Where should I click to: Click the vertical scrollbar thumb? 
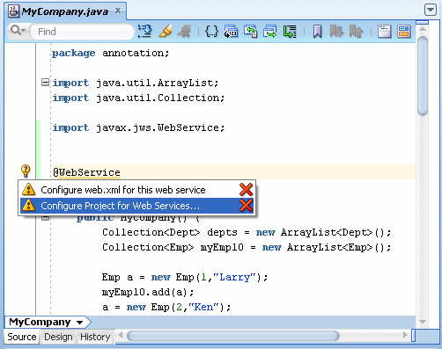423,76
